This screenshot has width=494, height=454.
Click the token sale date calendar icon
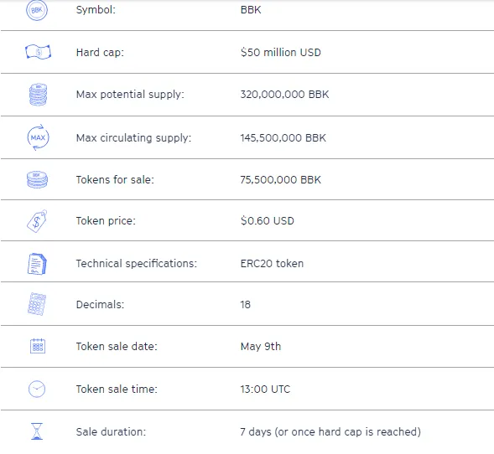pos(38,346)
